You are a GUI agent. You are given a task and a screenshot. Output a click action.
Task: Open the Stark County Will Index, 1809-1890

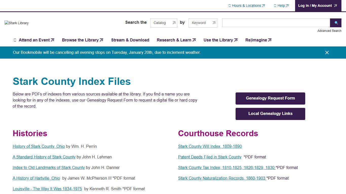pos(210,146)
